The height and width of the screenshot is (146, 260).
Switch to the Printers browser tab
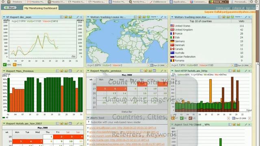point(15,2)
